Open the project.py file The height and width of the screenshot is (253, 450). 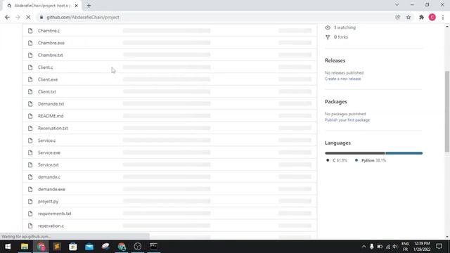pos(48,202)
